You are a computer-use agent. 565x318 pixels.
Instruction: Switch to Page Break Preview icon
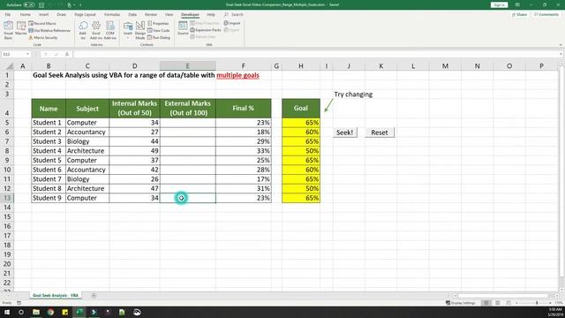click(x=508, y=303)
